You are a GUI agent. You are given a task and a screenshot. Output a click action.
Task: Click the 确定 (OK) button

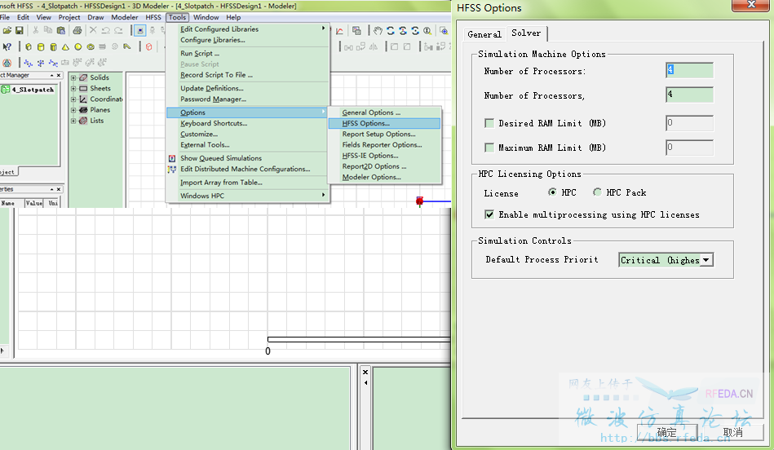coord(667,433)
